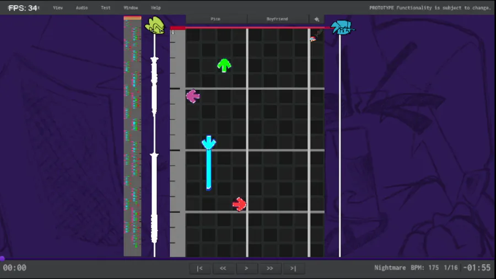Click the cyan hold note sustain tail
496x279 pixels.
209,170
